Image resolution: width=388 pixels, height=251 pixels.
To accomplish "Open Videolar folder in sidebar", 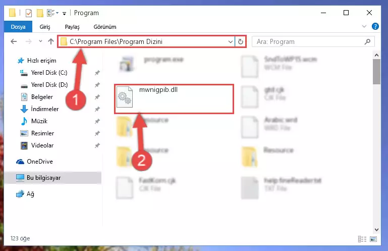I will [37, 145].
